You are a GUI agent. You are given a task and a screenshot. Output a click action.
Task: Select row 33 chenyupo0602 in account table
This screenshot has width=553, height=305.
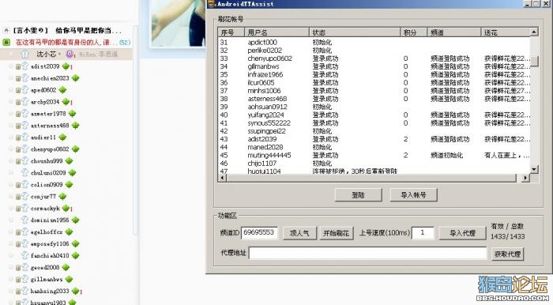(x=374, y=58)
